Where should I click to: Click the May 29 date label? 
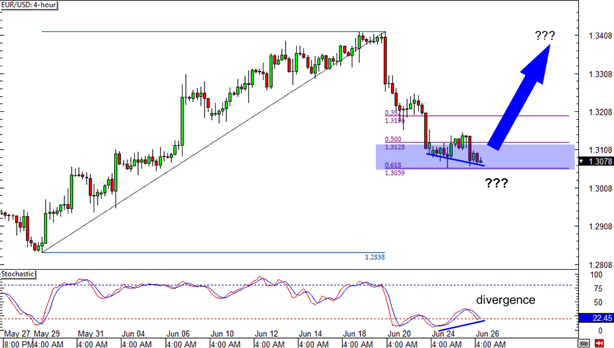point(46,334)
